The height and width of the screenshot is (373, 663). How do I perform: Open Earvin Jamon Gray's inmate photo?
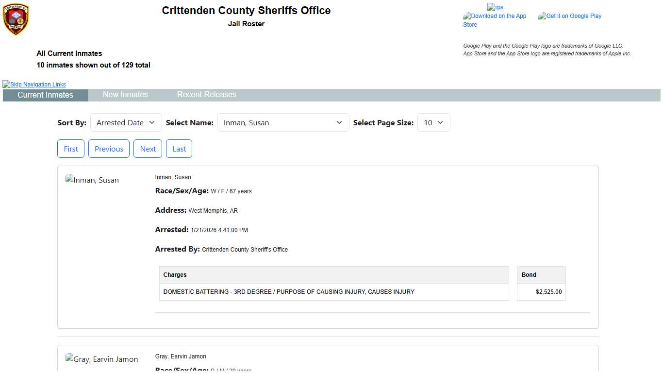click(x=102, y=359)
